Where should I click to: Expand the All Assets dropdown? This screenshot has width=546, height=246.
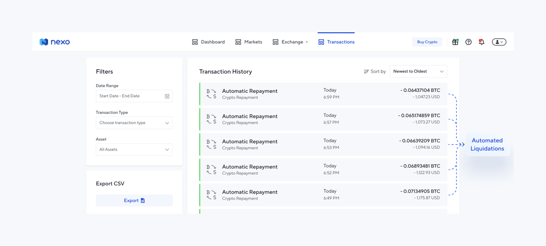point(134,150)
